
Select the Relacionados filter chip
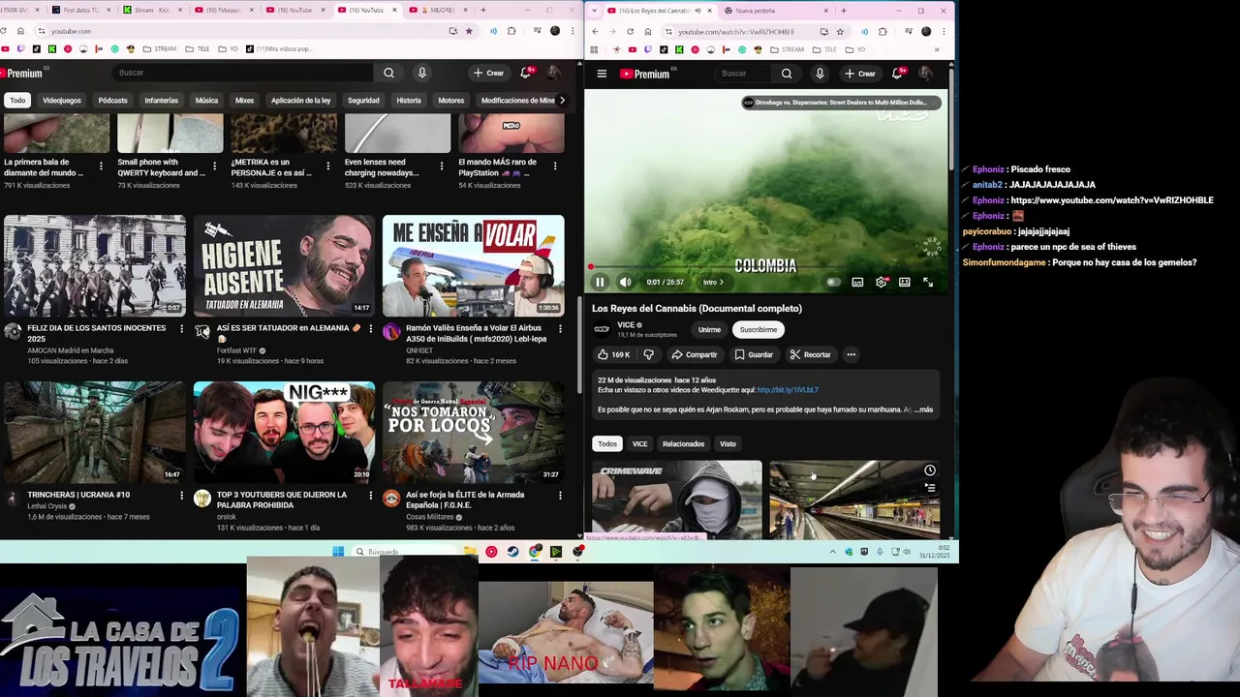point(683,443)
